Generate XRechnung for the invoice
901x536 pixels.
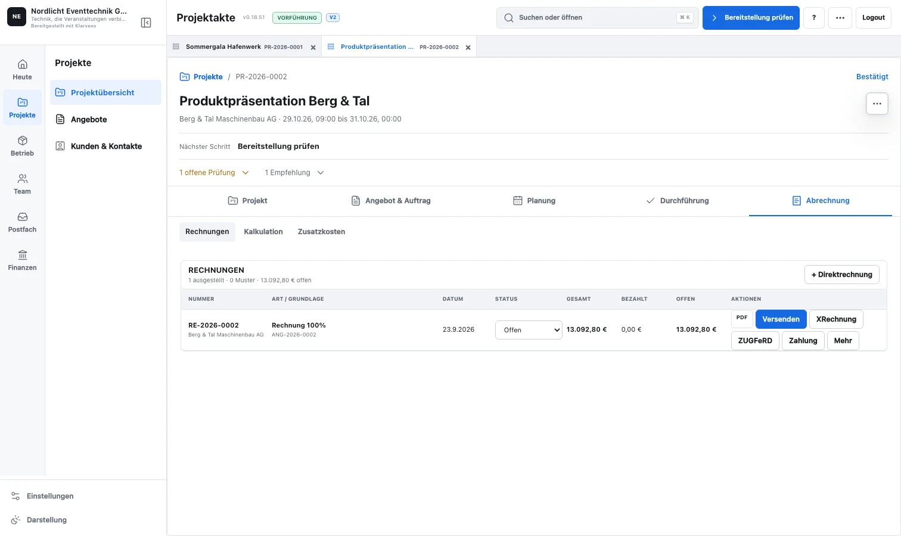(x=836, y=319)
